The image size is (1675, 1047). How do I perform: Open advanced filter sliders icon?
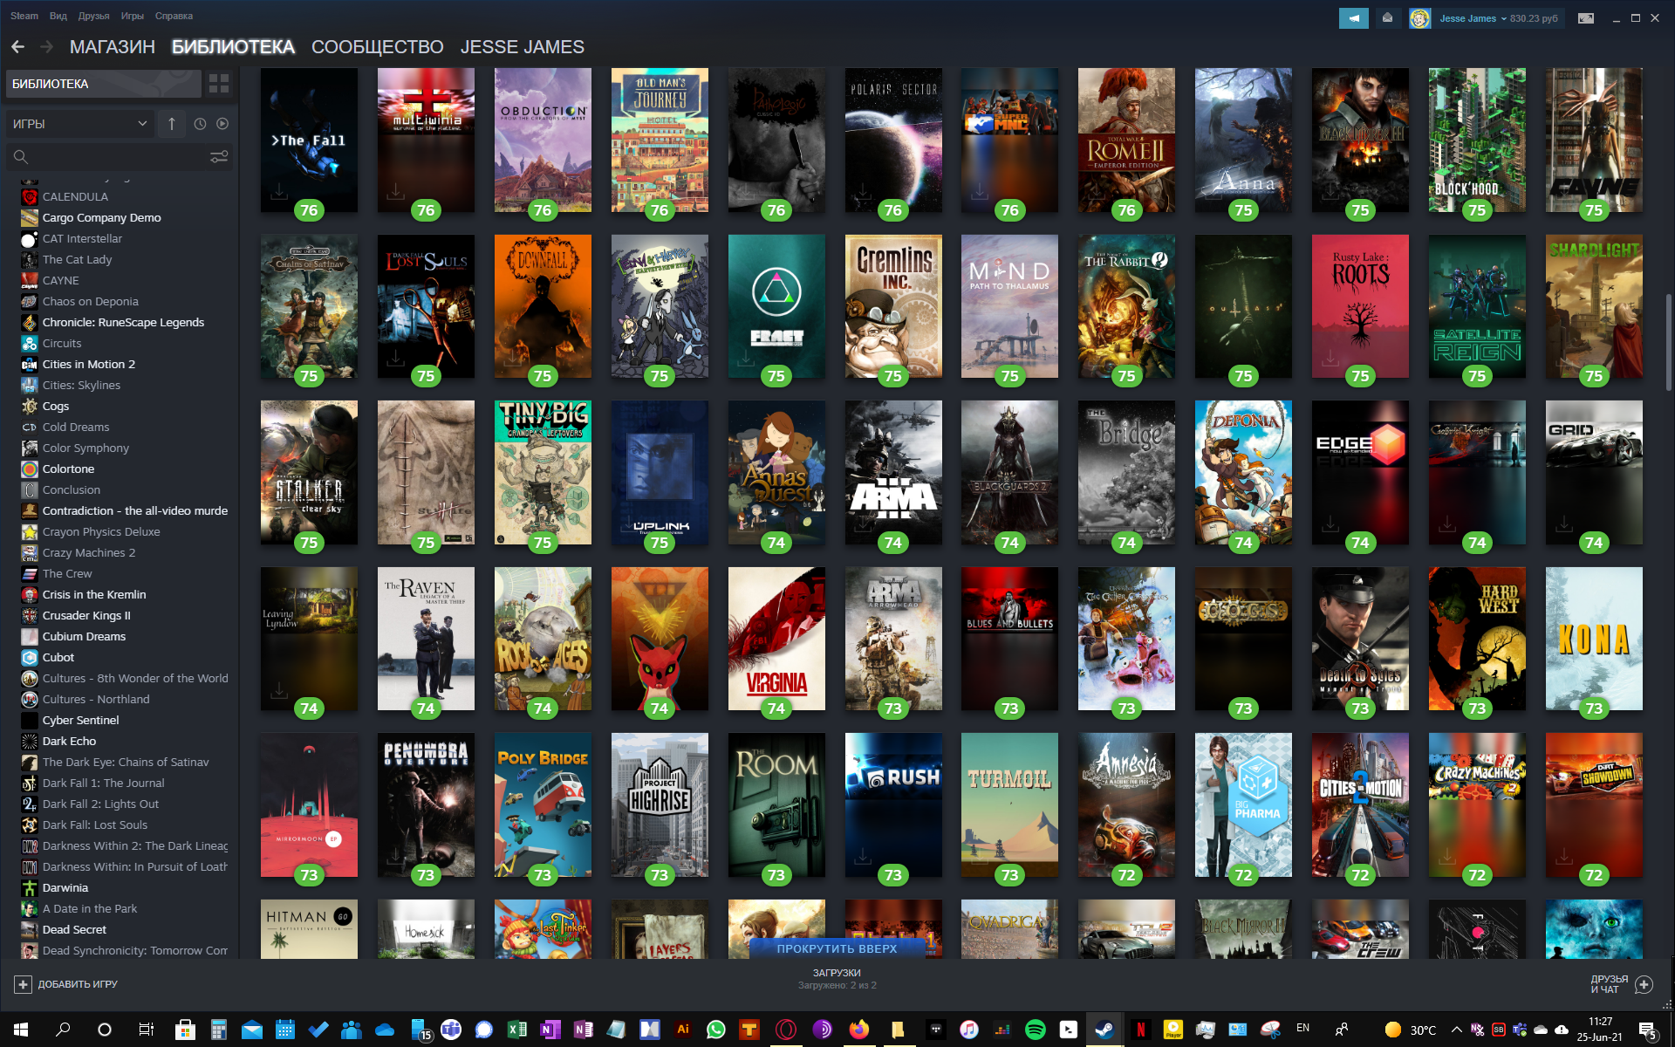pyautogui.click(x=219, y=157)
